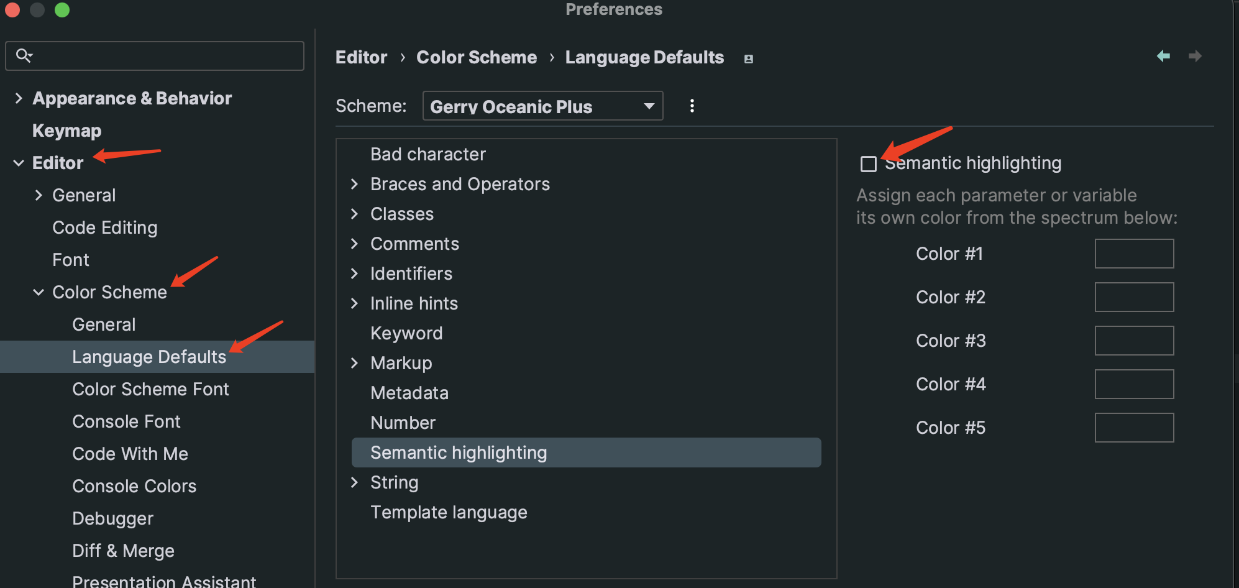Select Keymap in the sidebar
Screen dimensions: 1239x588
[66, 131]
